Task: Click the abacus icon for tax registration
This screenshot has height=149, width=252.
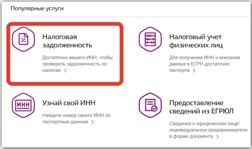Action: coord(150,40)
